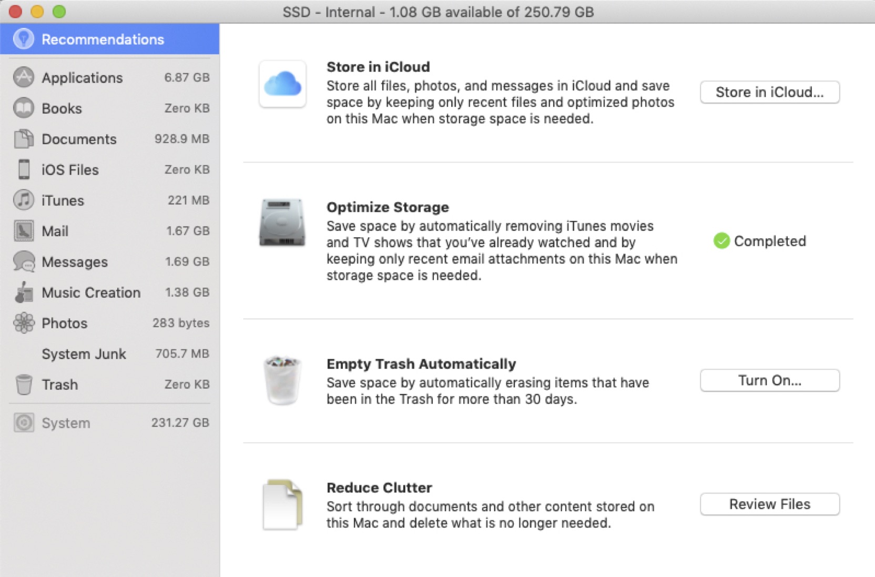Viewport: 875px width, 577px height.
Task: Click Review Files for Reduce Clutter
Action: click(769, 504)
